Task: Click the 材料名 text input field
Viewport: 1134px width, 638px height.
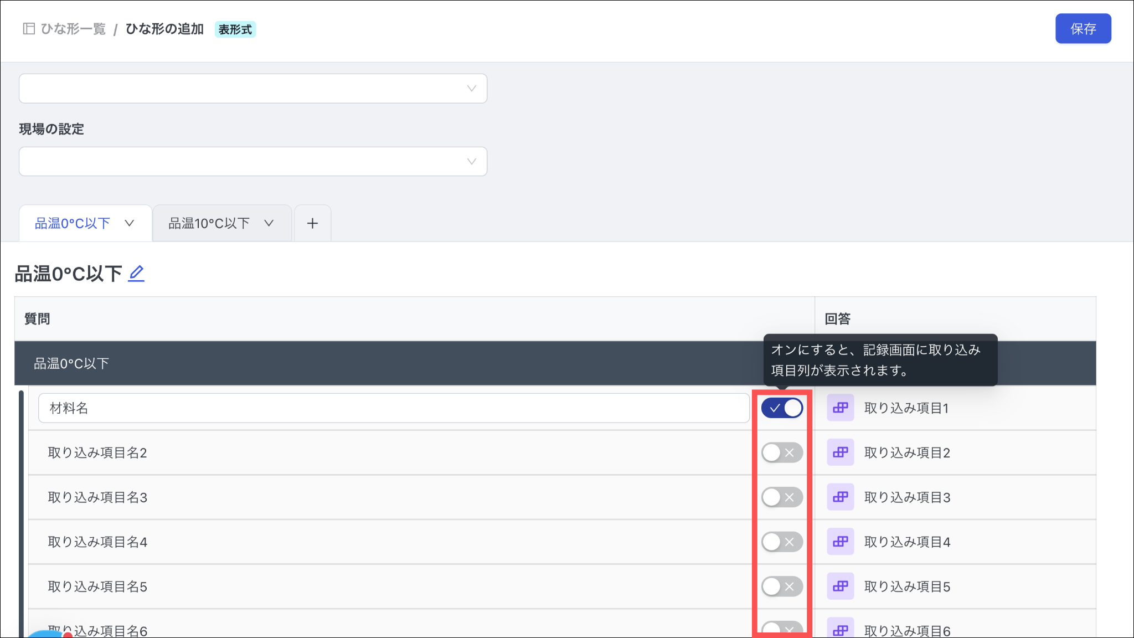Action: coord(393,408)
